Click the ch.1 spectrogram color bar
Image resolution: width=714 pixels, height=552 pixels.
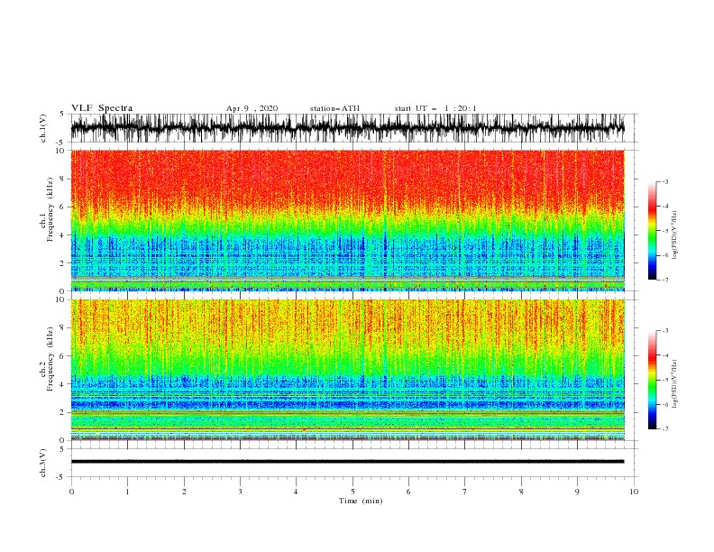click(652, 231)
